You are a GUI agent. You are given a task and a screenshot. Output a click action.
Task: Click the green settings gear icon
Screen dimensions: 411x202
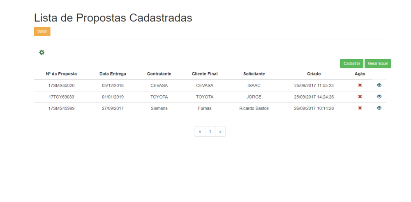click(x=42, y=53)
